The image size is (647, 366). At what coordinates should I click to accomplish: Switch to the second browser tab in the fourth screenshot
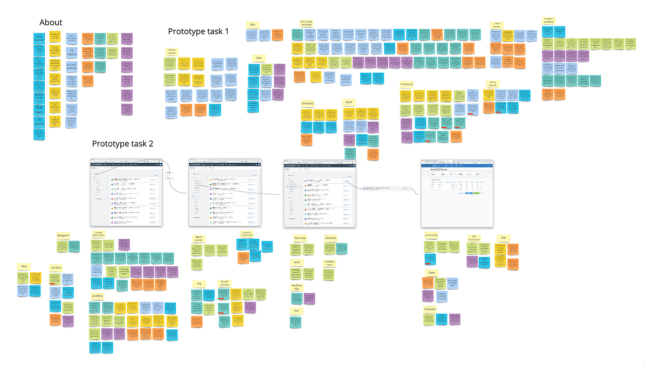tap(445, 161)
